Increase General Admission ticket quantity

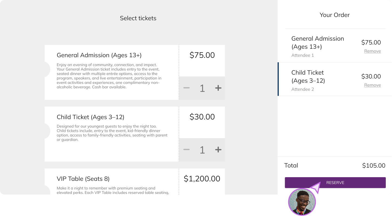[x=218, y=88]
